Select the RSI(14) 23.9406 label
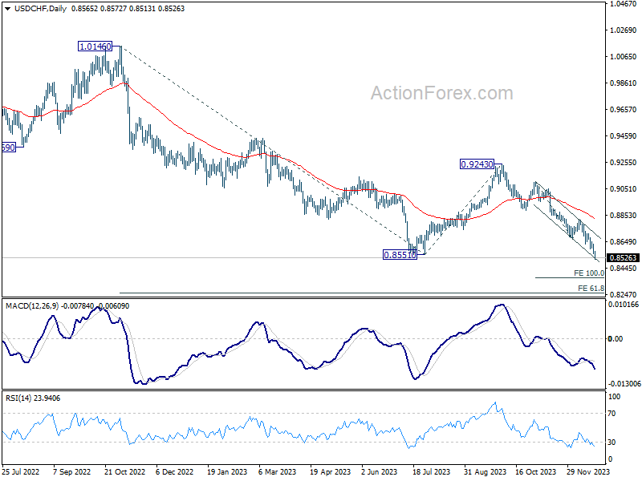The width and height of the screenshot is (642, 481). click(33, 398)
